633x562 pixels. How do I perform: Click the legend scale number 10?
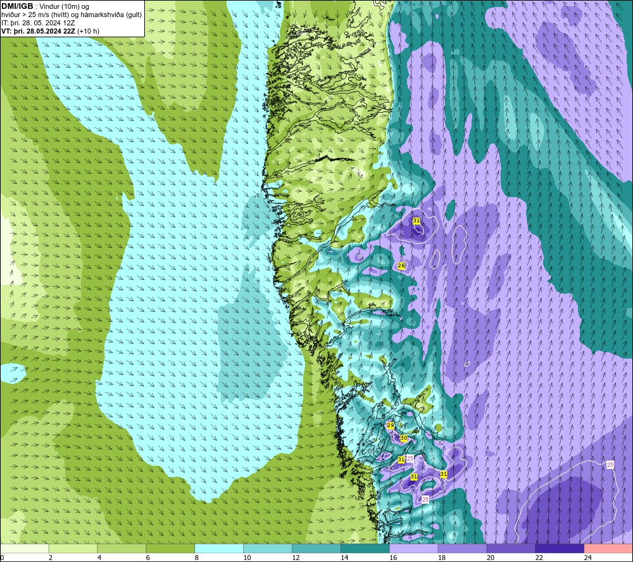coord(247,558)
